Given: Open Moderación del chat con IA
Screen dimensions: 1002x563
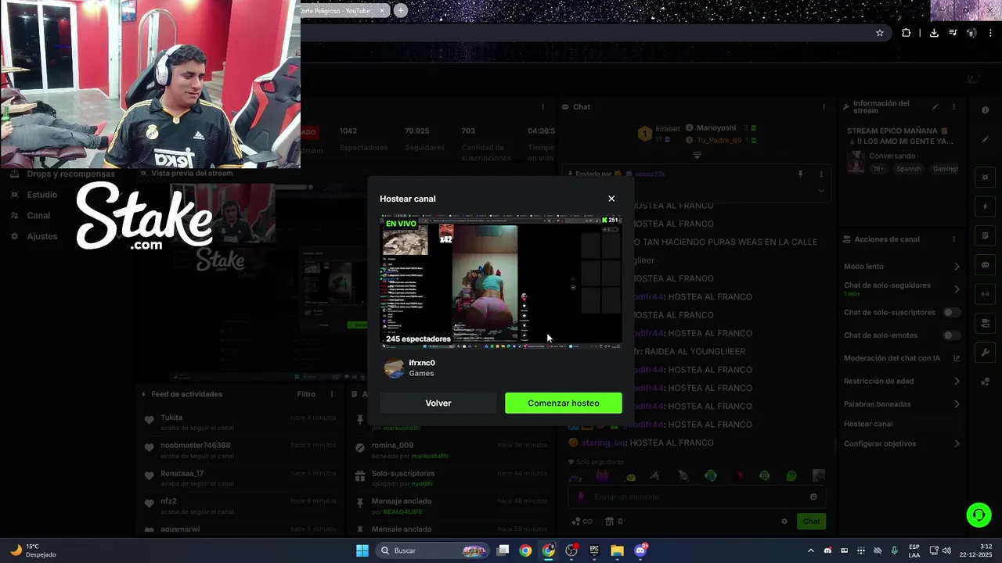Looking at the screenshot, I should click(x=902, y=358).
